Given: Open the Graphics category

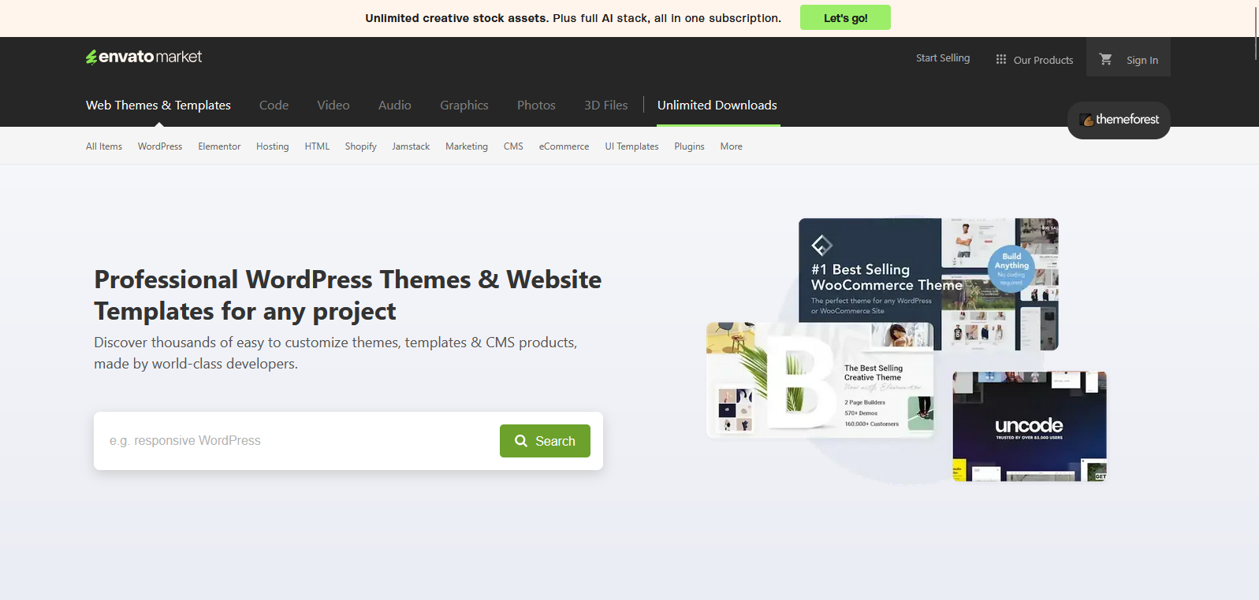Looking at the screenshot, I should (464, 105).
